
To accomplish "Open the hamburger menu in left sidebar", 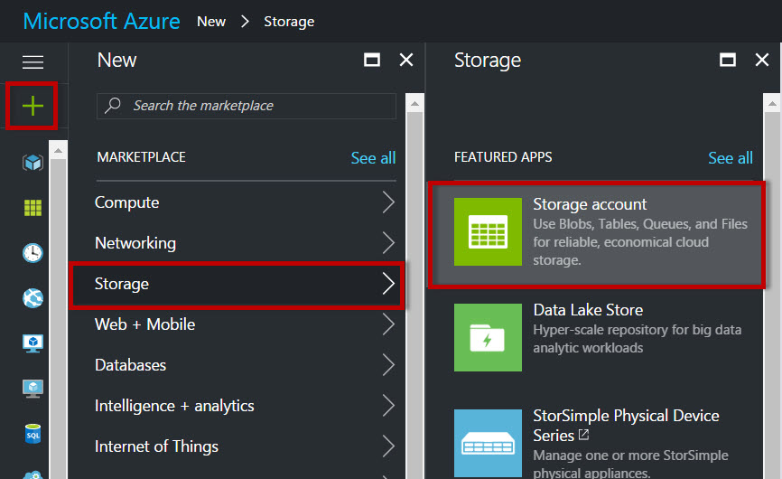I will 33,61.
